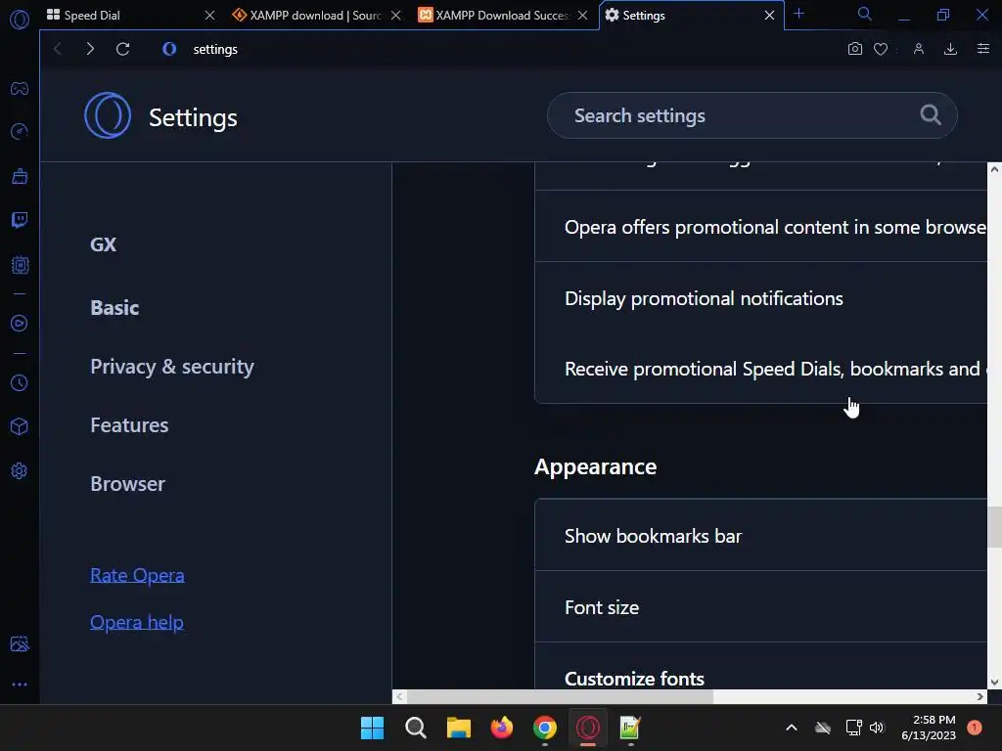Click the horizontal scrollbar thumb
This screenshot has height=751, width=1002.
point(561,696)
